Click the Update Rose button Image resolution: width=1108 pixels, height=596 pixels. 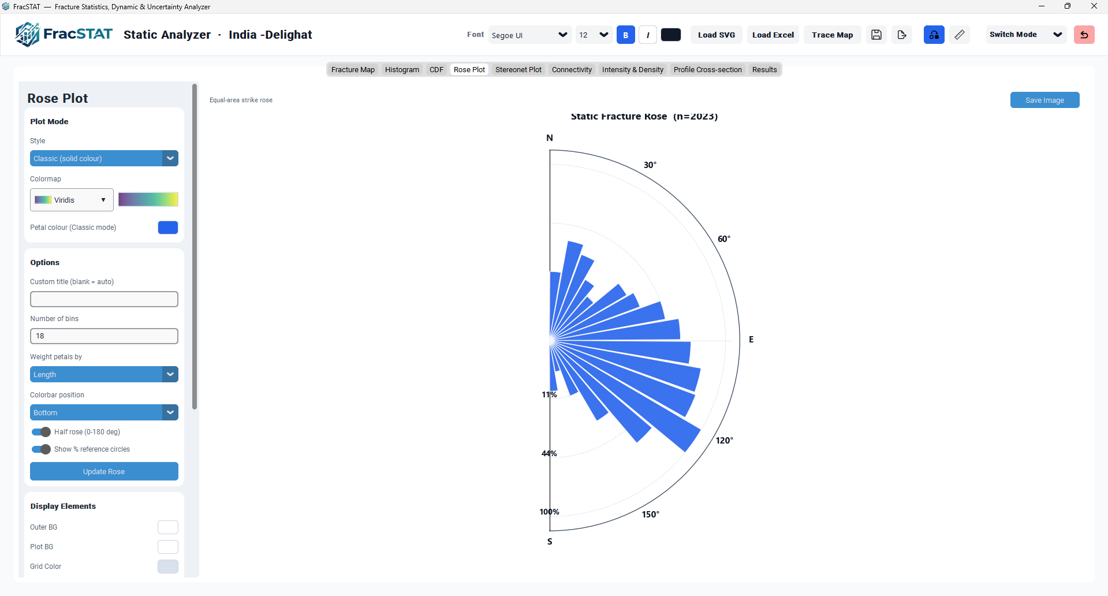point(104,471)
